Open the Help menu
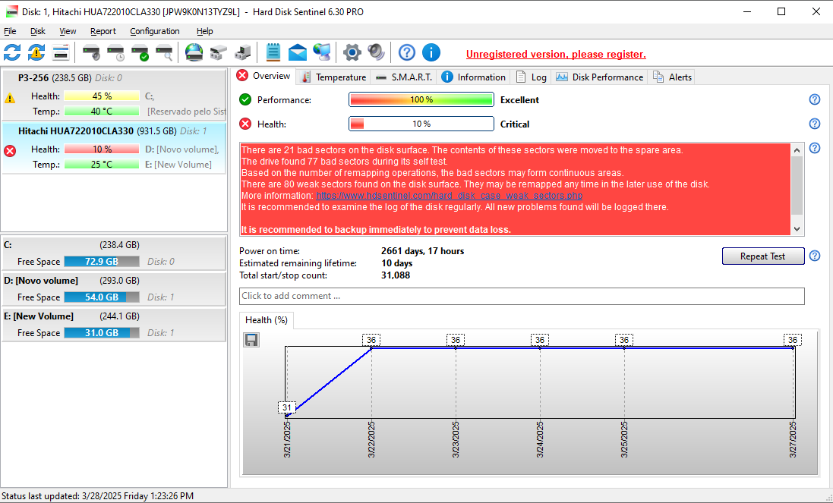 pos(204,31)
